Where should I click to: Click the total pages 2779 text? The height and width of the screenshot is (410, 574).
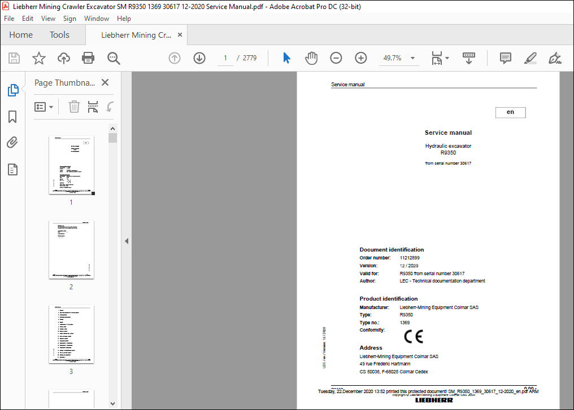pos(250,58)
